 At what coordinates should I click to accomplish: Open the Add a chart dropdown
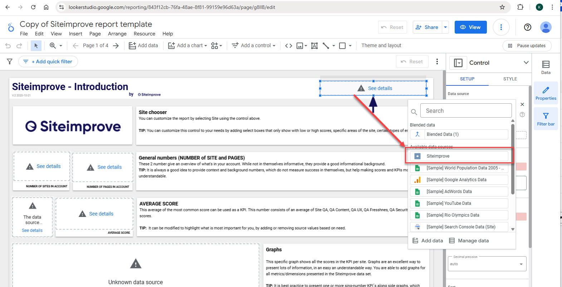tap(188, 46)
